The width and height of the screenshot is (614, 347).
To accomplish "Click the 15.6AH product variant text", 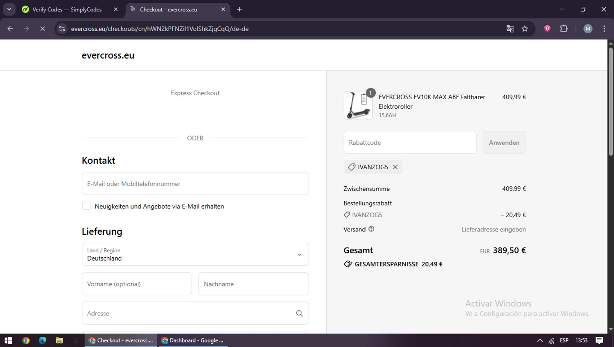I will 387,116.
